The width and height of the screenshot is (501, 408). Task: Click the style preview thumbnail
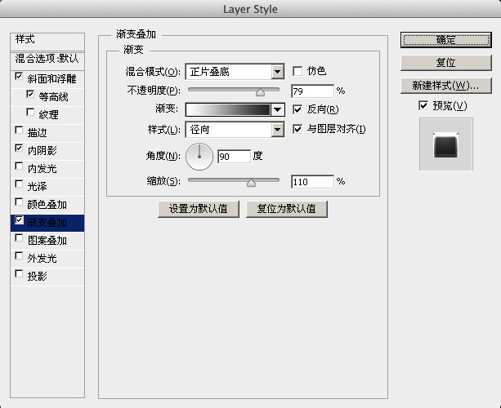click(446, 144)
